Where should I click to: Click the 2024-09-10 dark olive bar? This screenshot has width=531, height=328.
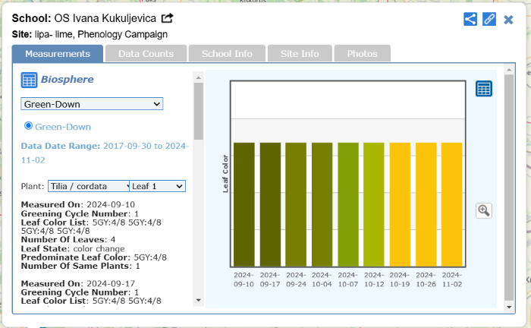244,203
